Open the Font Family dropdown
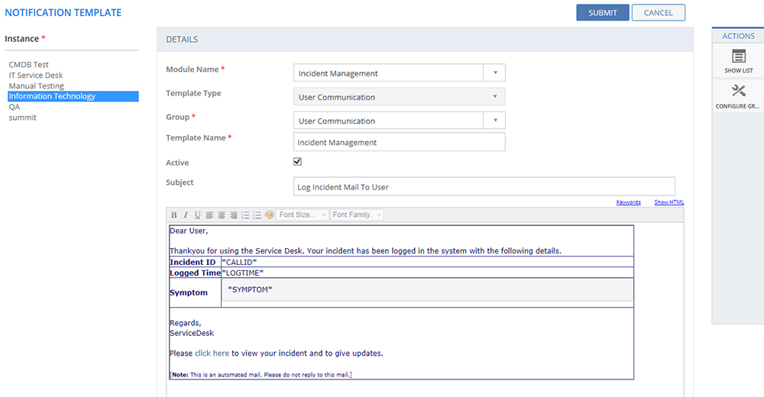764x397 pixels. pos(357,215)
